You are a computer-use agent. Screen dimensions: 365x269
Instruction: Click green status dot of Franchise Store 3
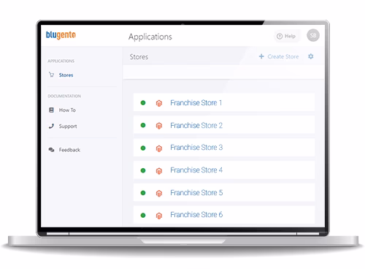coord(143,148)
